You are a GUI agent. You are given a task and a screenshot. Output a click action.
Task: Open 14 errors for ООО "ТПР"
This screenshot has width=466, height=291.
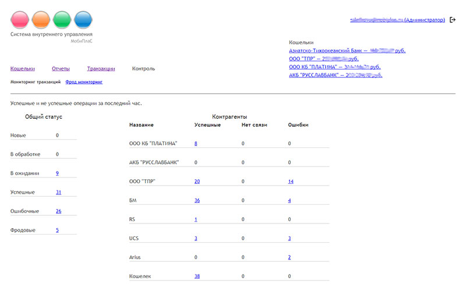point(290,181)
